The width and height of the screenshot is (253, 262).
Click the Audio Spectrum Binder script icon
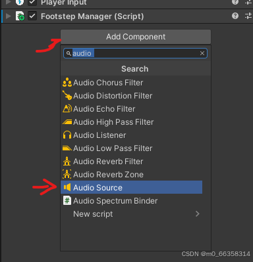(x=67, y=200)
